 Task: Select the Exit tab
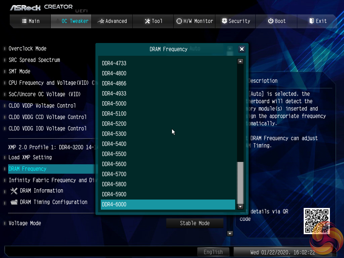pos(317,21)
